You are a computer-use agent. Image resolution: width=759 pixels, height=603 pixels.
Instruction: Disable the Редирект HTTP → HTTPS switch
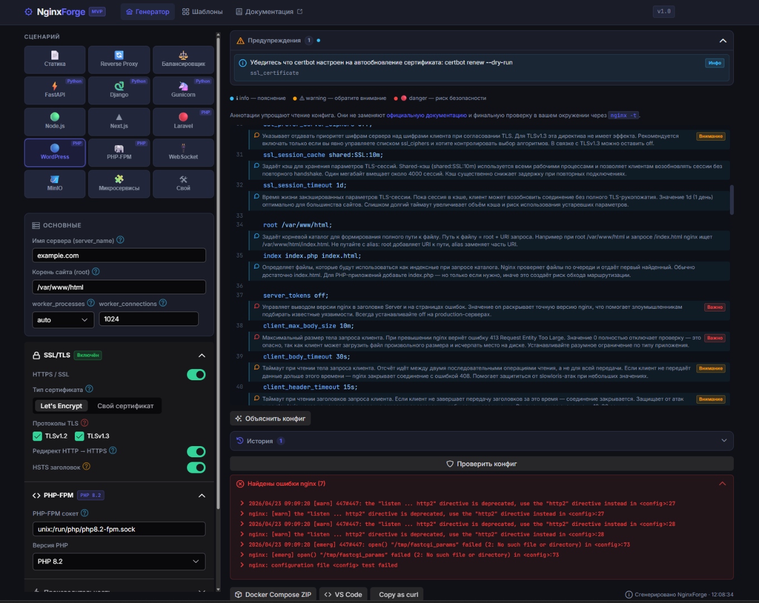196,451
